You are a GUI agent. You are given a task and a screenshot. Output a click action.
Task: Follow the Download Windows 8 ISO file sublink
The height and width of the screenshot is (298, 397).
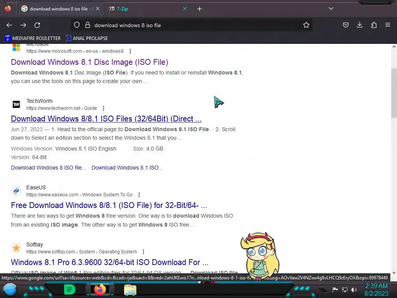point(48,168)
